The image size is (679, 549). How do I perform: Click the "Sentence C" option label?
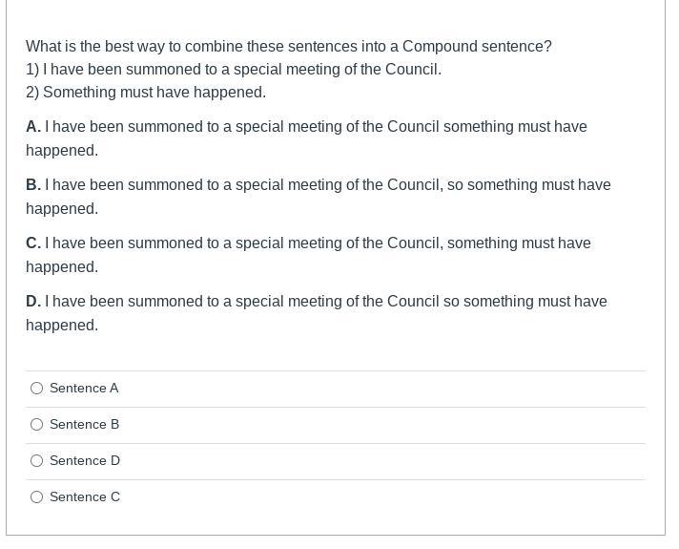coord(85,496)
